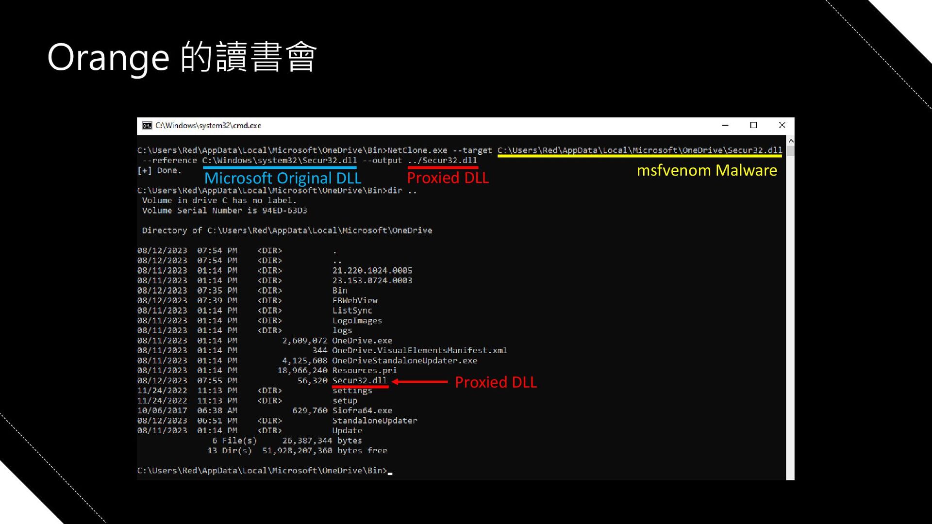Image resolution: width=932 pixels, height=524 pixels.
Task: Click the 'StandaloneUpdater' directory entry
Action: click(x=375, y=421)
